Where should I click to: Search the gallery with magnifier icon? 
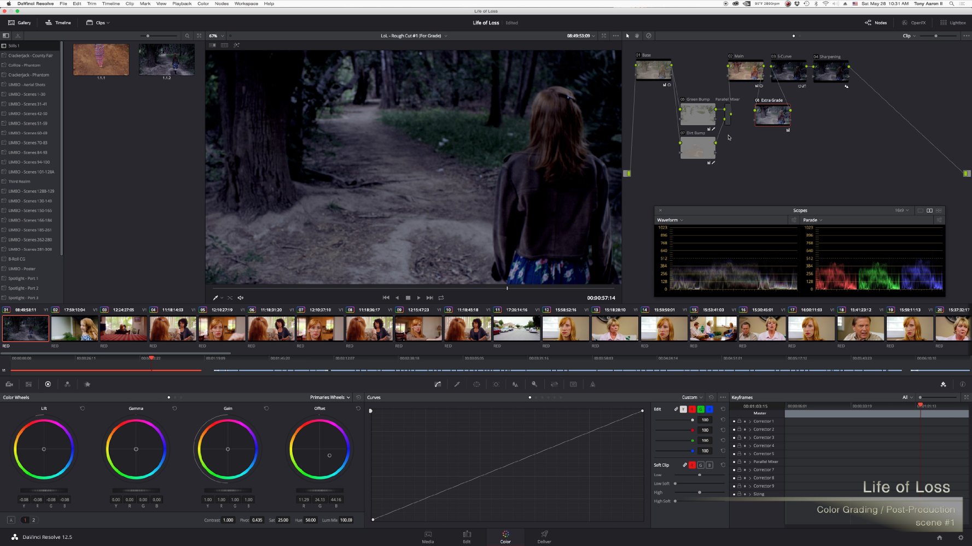(187, 36)
